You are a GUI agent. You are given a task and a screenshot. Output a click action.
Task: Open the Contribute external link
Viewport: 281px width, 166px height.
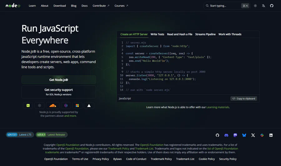pos(101,6)
